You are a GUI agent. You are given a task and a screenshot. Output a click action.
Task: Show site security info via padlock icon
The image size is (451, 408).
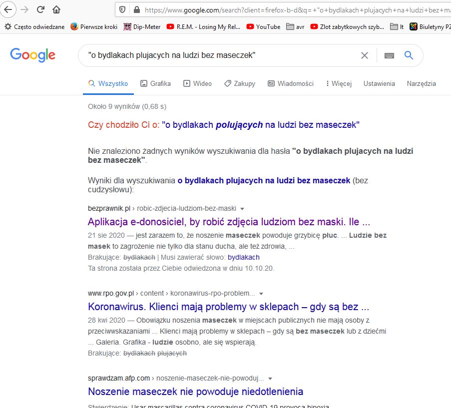[x=137, y=10]
